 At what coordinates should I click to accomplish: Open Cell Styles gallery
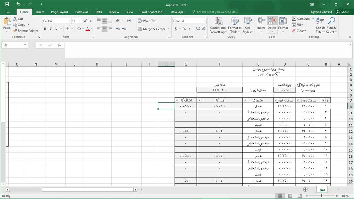[248, 25]
